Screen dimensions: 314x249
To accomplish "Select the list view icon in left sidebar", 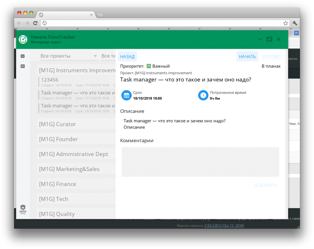I will (x=22, y=56).
